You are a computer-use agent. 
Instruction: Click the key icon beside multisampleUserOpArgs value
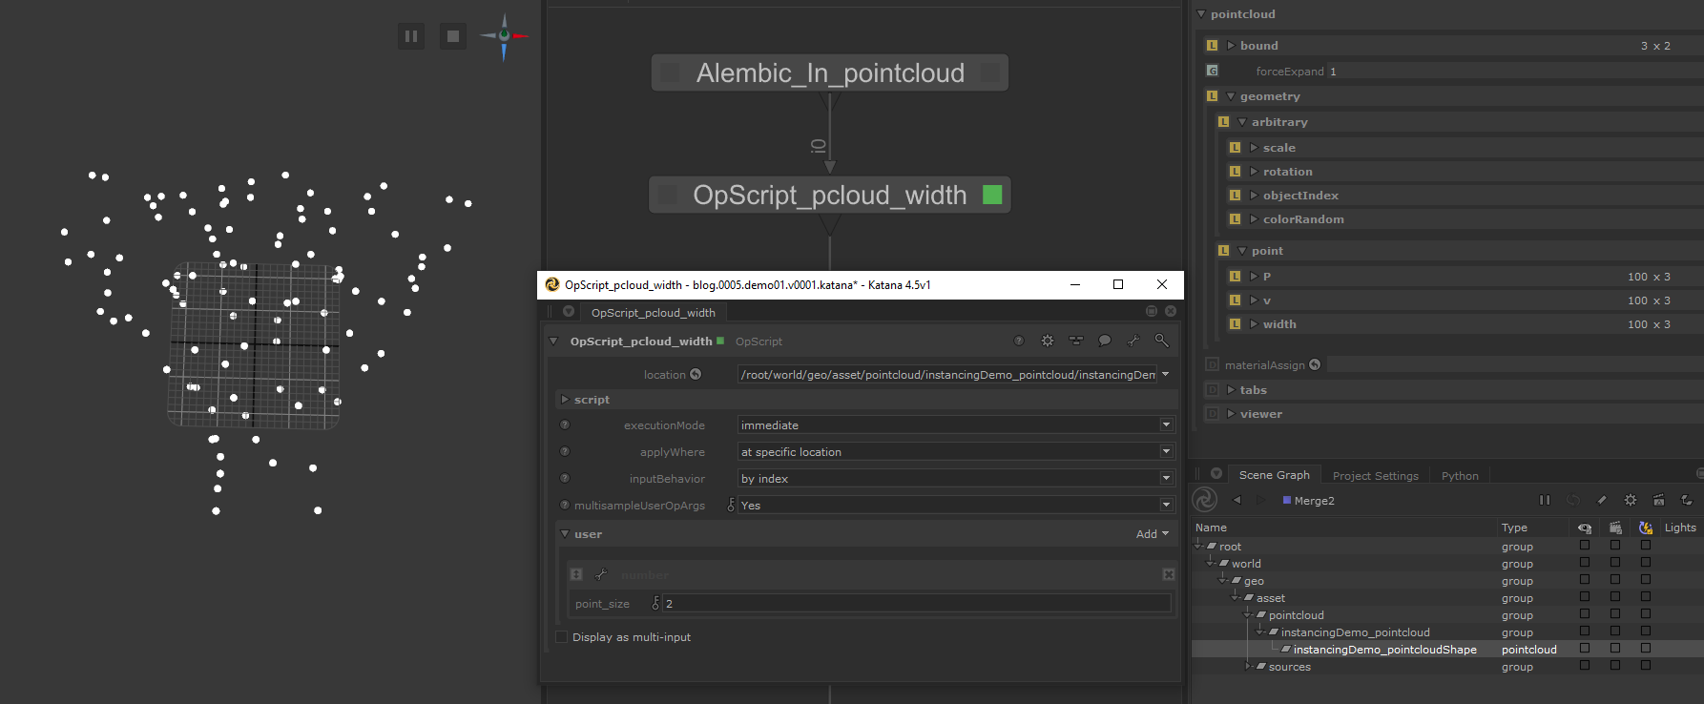(x=732, y=505)
